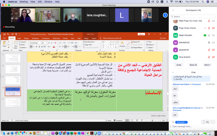Click the Mute All button
Screen dimensions: 217x136
click(193, 65)
